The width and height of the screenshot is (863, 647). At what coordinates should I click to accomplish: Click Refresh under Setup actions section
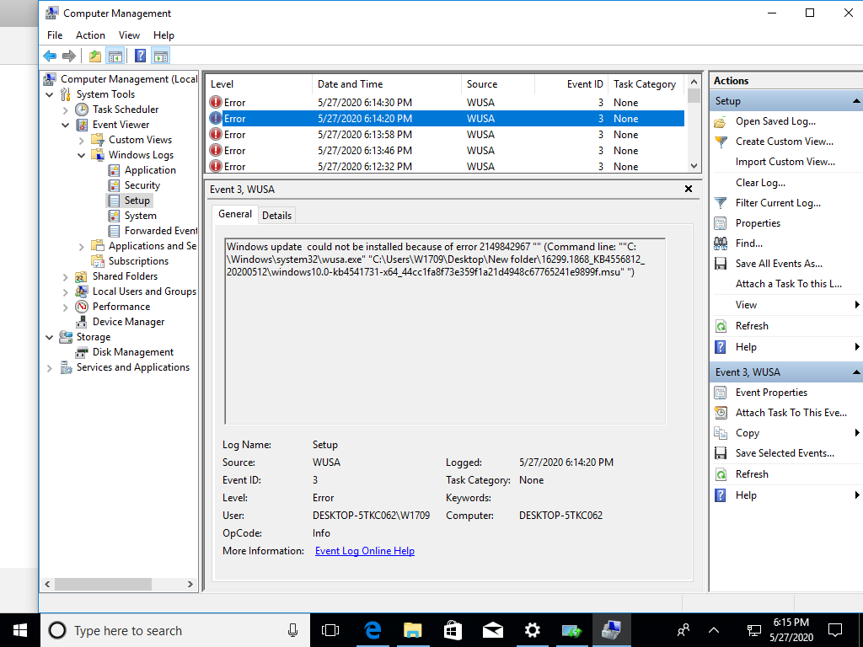click(752, 326)
